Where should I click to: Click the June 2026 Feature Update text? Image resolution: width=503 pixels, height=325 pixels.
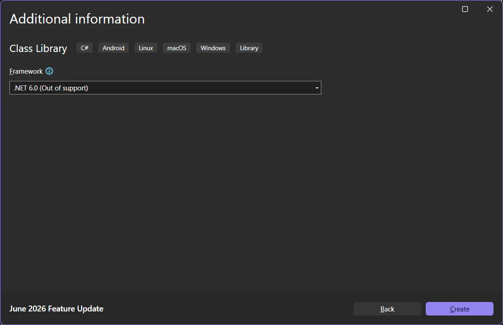(56, 309)
